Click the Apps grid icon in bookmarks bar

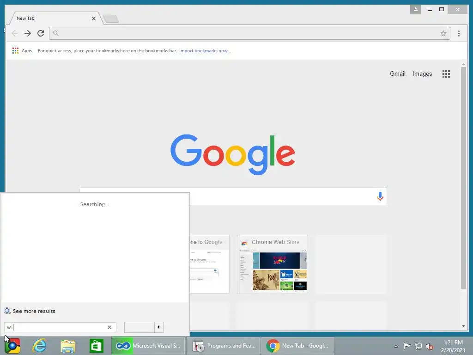(15, 51)
